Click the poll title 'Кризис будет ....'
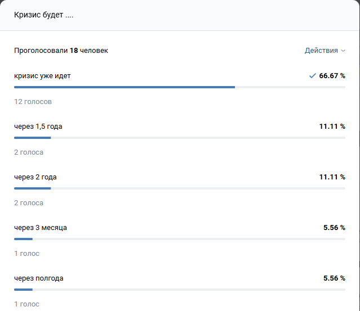360x311 pixels. pyautogui.click(x=44, y=15)
